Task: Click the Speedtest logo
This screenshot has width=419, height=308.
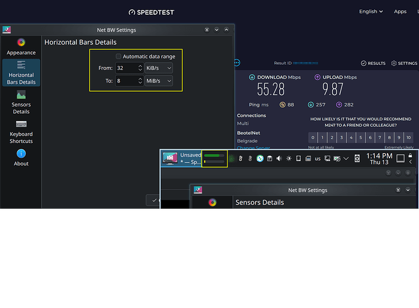Action: coord(152,12)
